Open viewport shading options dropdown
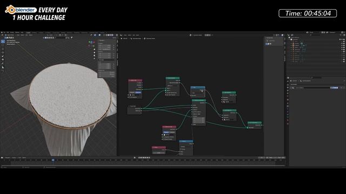The image size is (346, 194). [114, 35]
